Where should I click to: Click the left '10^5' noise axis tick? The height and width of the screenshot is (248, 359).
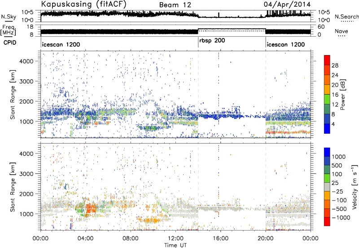click(x=27, y=13)
